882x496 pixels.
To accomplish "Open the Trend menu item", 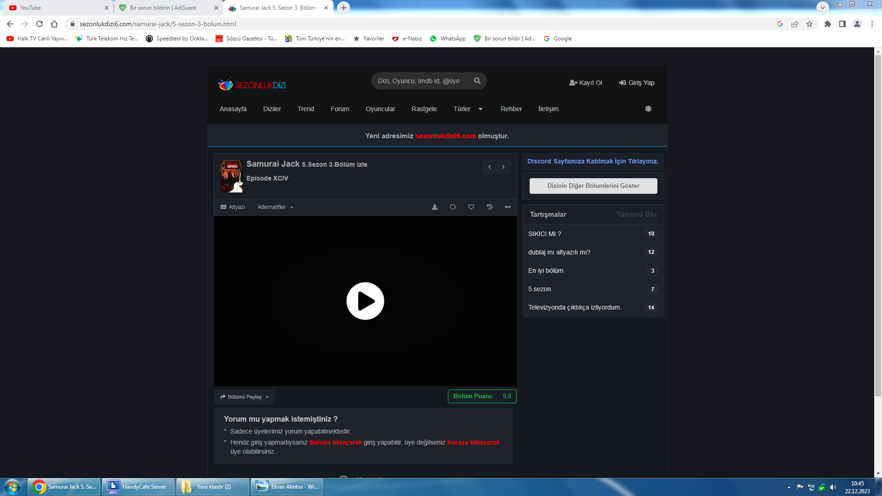I will (305, 109).
